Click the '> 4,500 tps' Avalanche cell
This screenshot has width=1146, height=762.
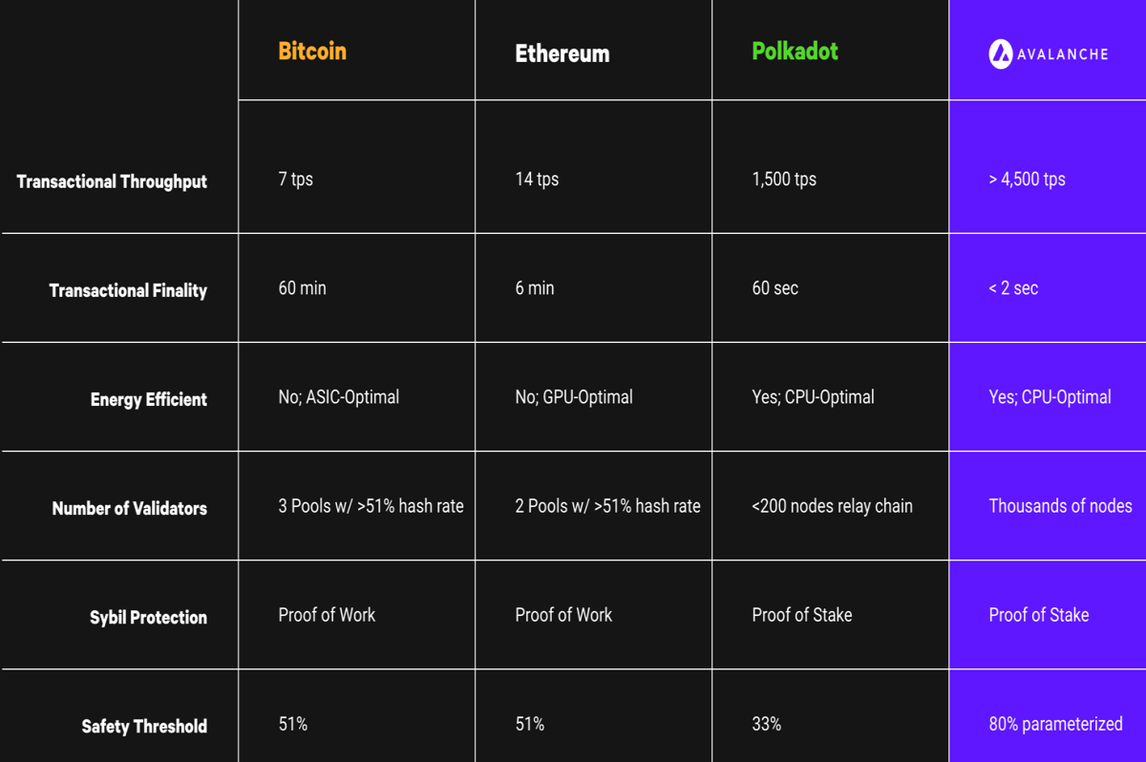1027,180
